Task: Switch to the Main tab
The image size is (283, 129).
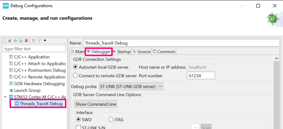Action: coord(78,52)
